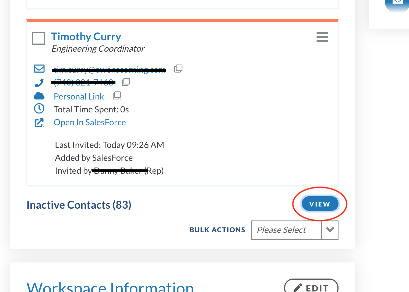
Task: Check the Timothy Curry contact checkbox
Action: [x=39, y=38]
